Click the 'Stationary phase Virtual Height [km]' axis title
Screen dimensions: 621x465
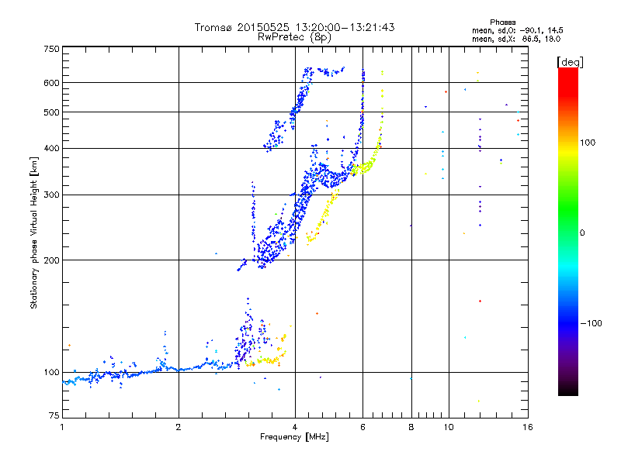[x=34, y=233]
